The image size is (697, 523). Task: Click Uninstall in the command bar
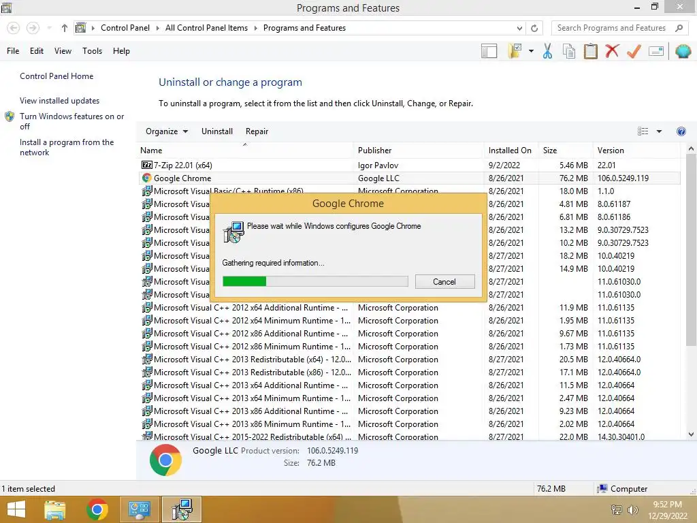pos(217,131)
